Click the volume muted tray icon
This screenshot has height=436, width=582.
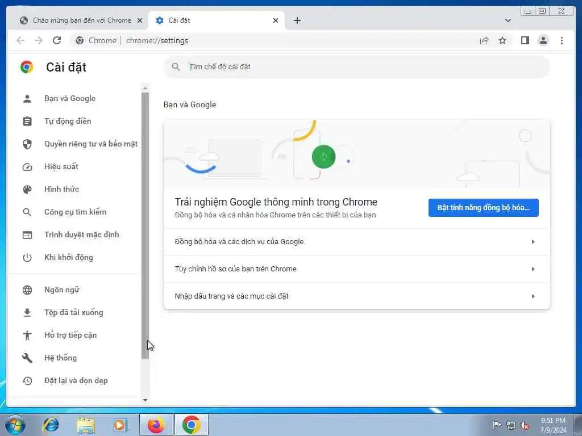(x=525, y=425)
